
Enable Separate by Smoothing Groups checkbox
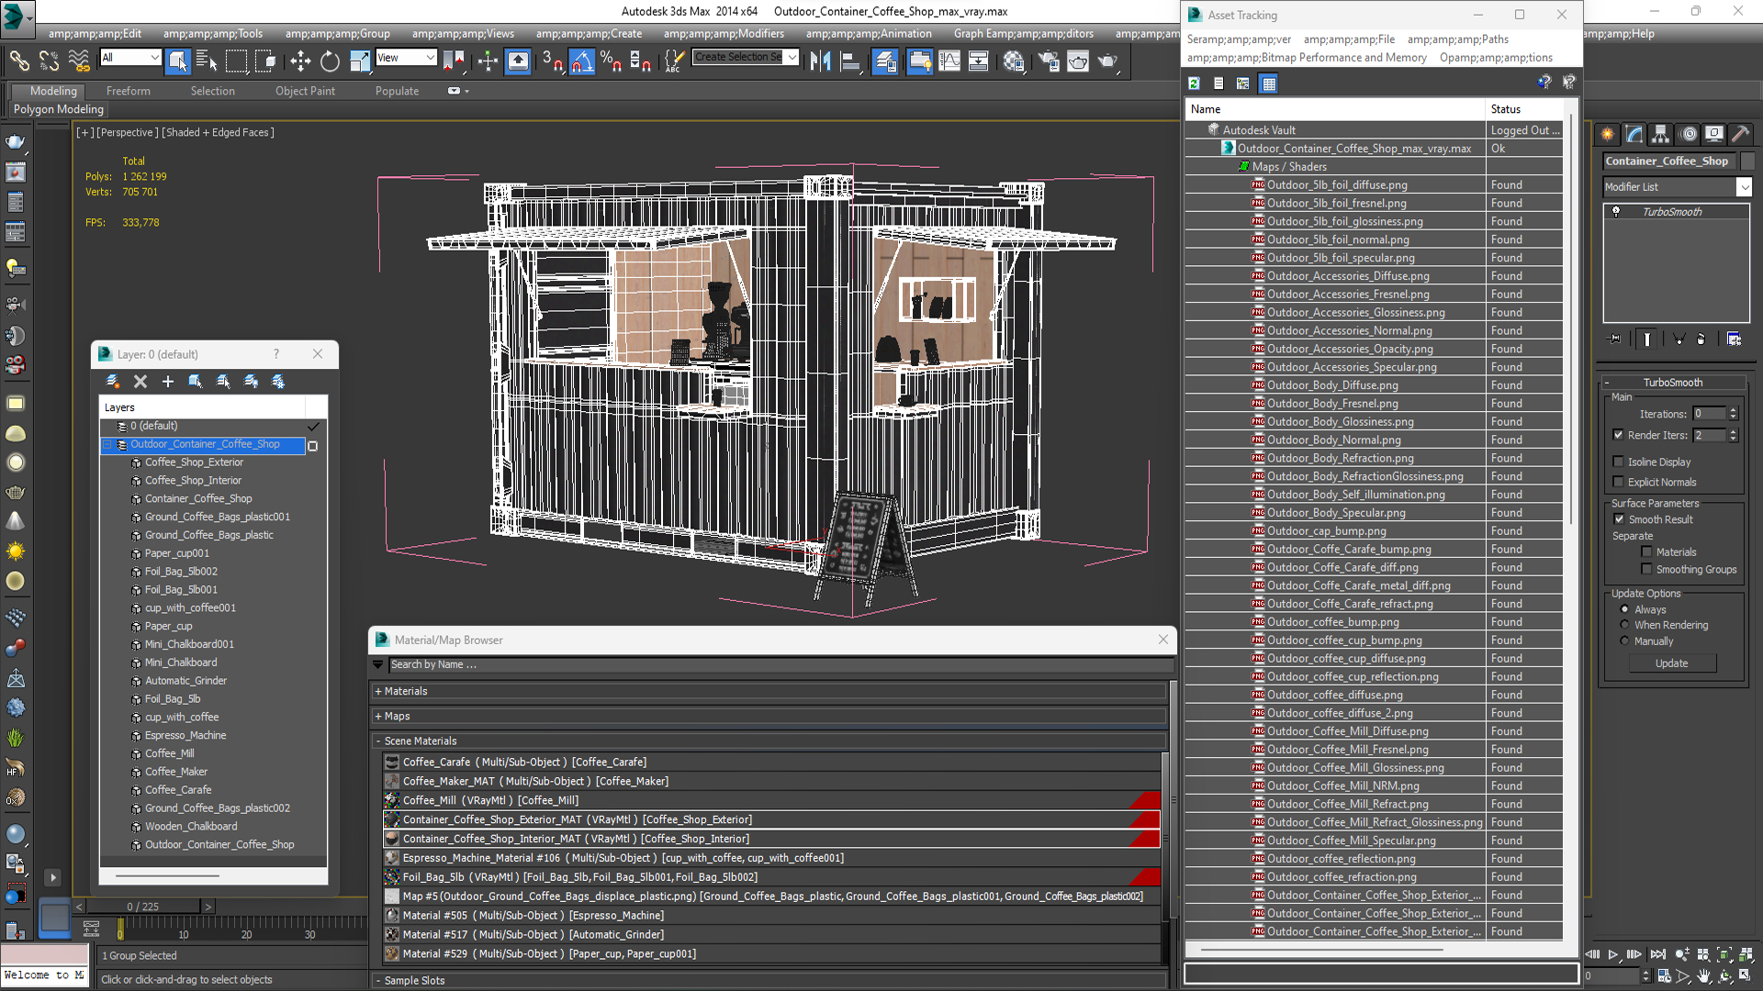(x=1646, y=569)
